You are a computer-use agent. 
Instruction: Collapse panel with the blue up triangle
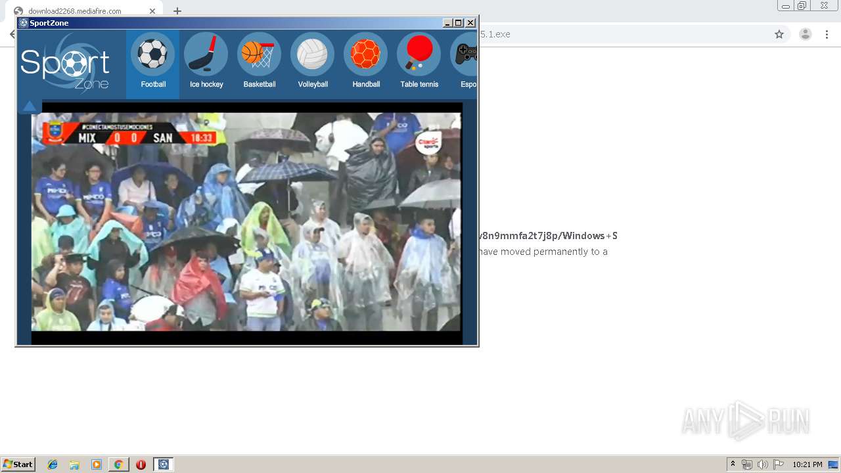click(x=30, y=106)
